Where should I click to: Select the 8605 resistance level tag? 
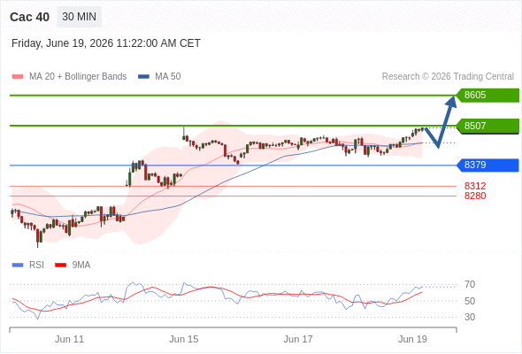[x=487, y=96]
